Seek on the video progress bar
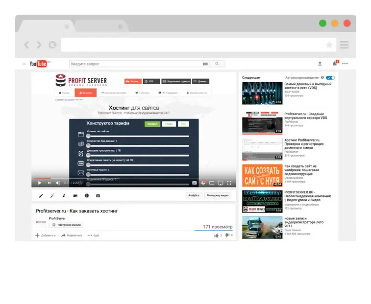Screen dimensions: 371x304 (x=134, y=178)
